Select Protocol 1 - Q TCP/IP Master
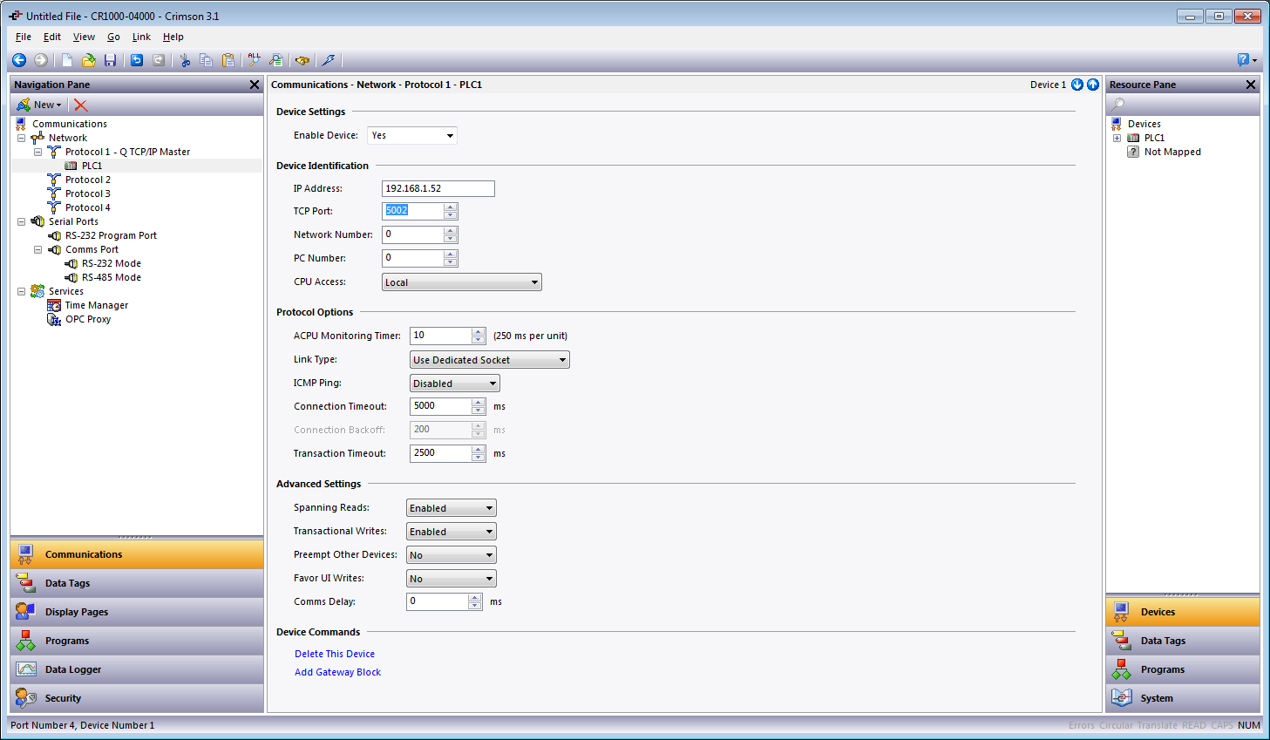 127,152
